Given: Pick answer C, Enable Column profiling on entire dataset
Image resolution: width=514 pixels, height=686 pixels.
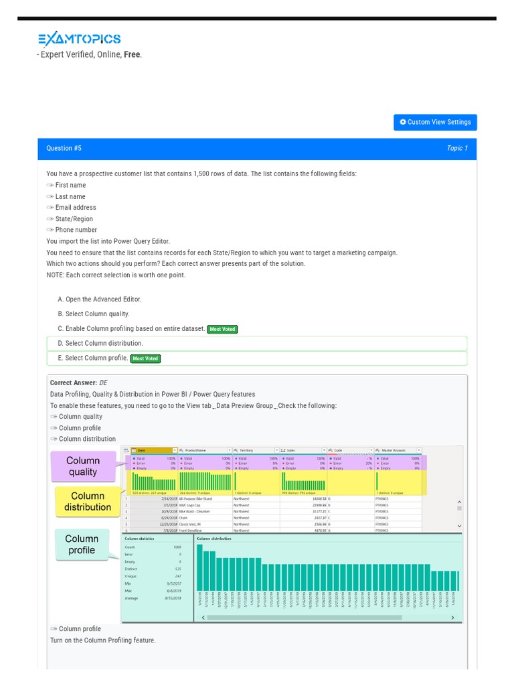Looking at the screenshot, I should click(x=131, y=329).
